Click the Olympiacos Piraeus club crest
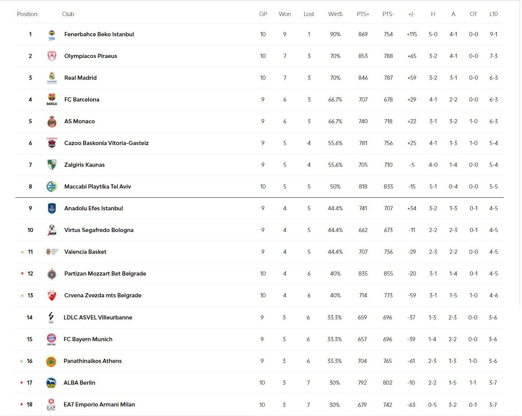The width and height of the screenshot is (522, 416). pyautogui.click(x=52, y=56)
